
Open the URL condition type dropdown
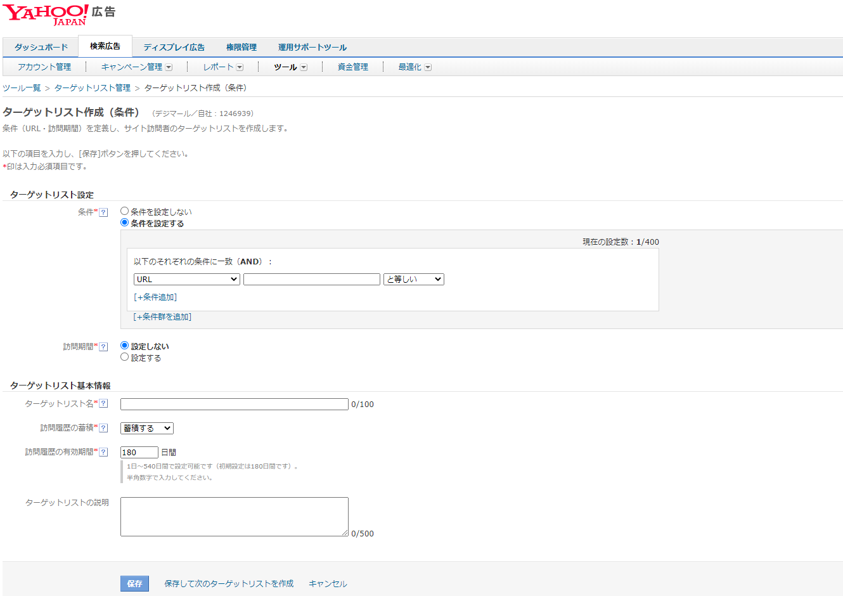(x=187, y=279)
